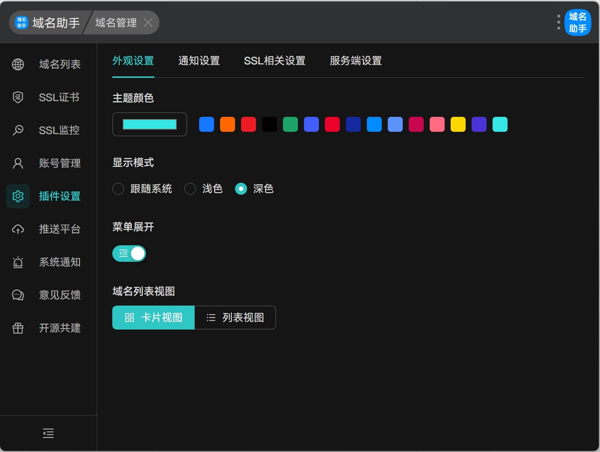The height and width of the screenshot is (452, 600).
Task: Pick the orange theme swatch
Action: pos(228,124)
